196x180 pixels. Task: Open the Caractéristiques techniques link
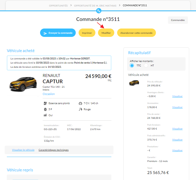pos(53,150)
